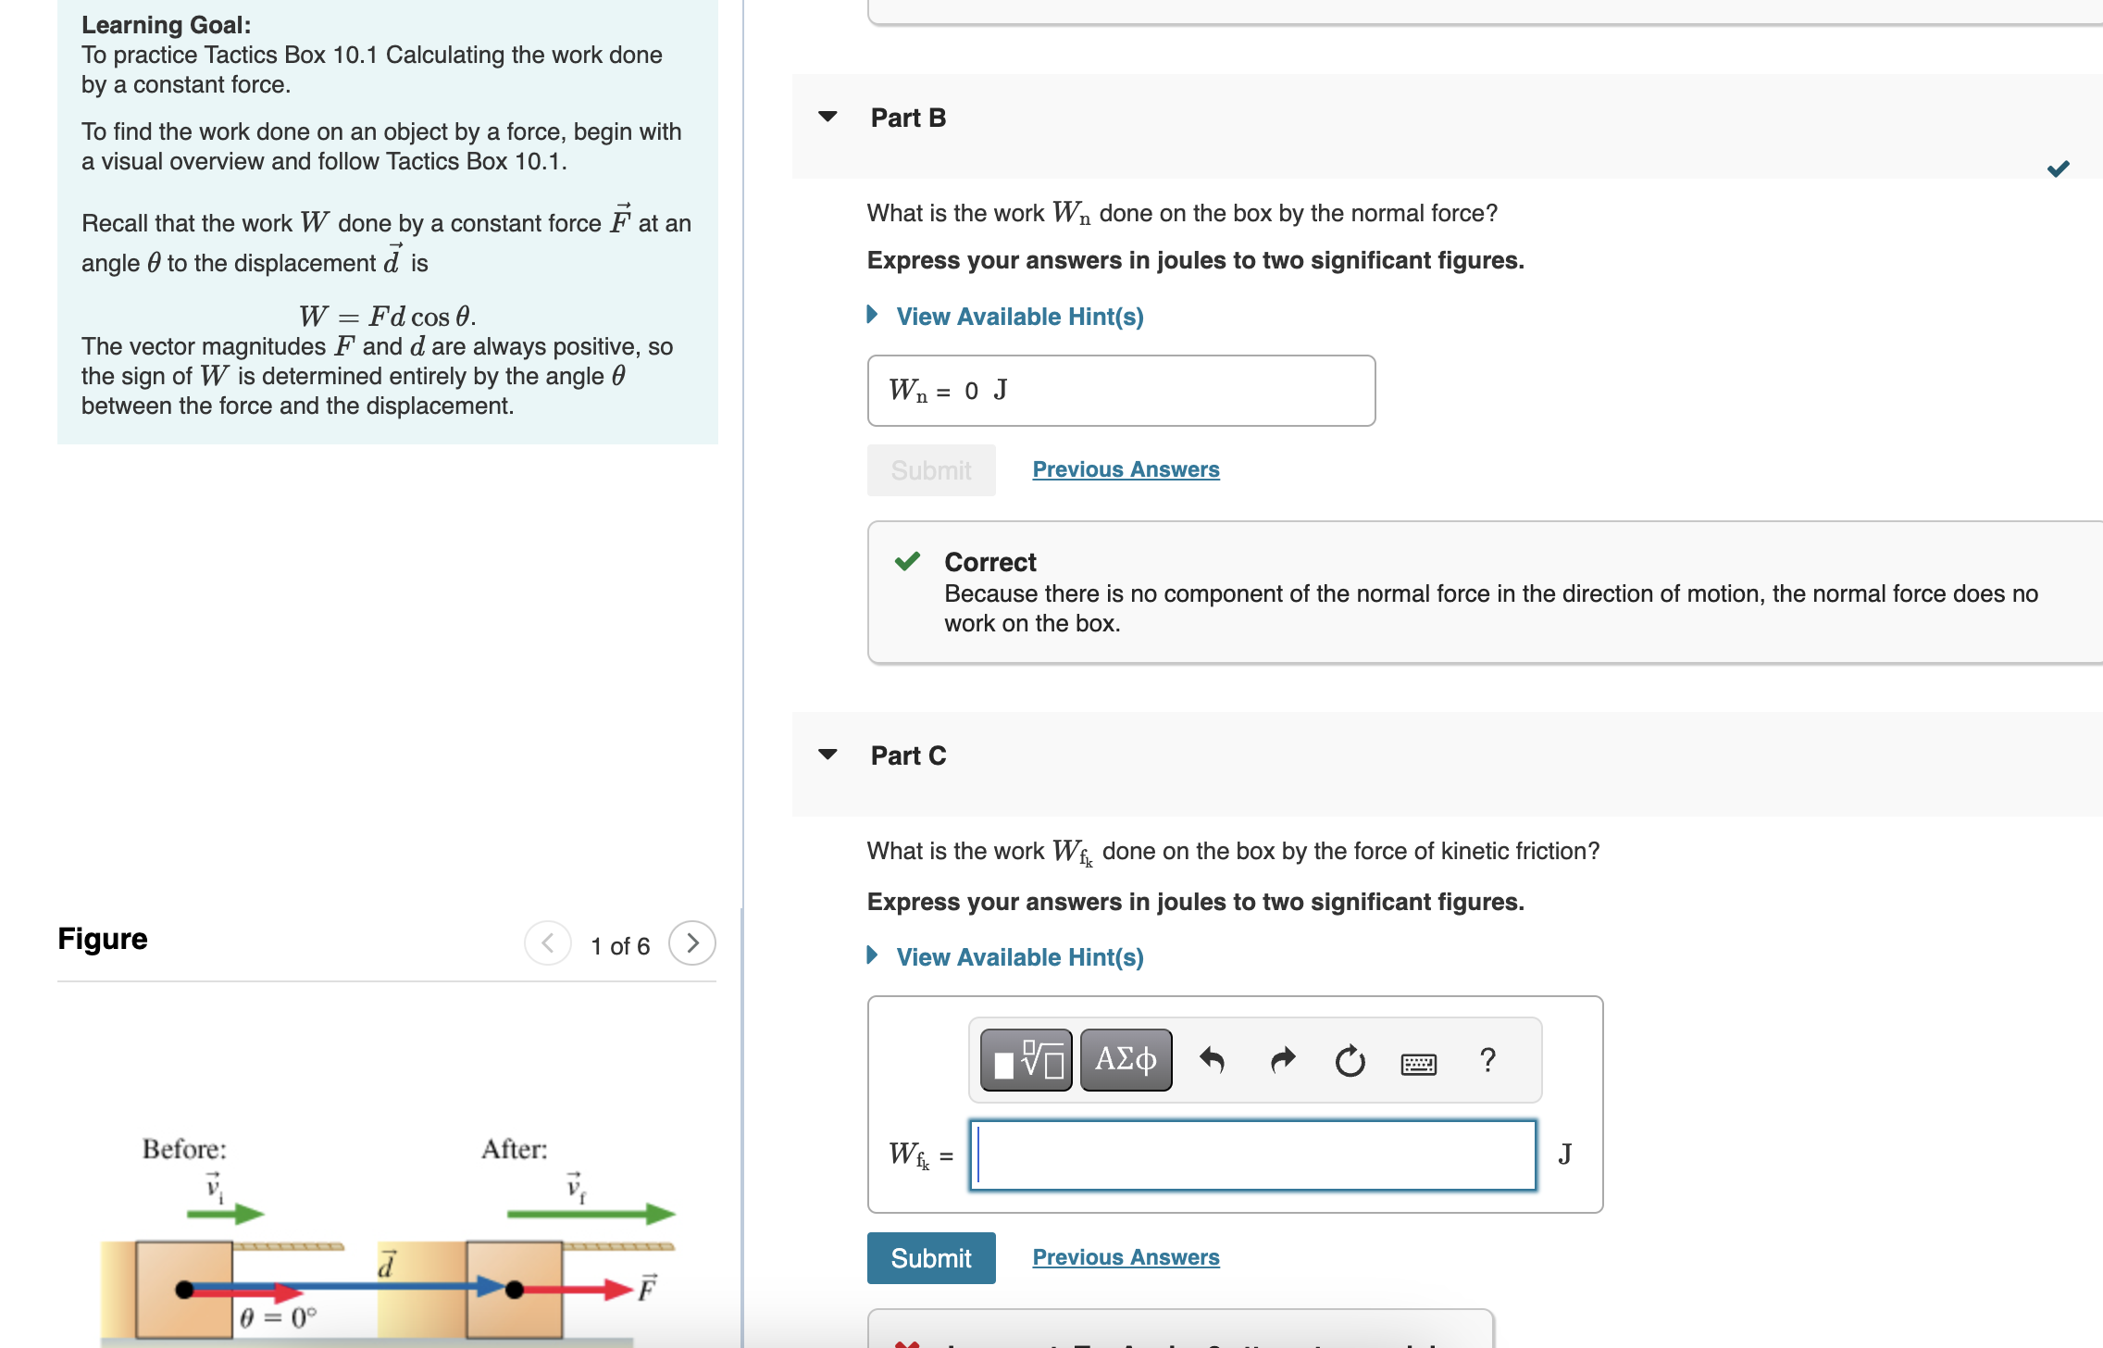Screen dimensions: 2103x1348
Task: Select the Wn = 0 J answer box
Action: coord(1120,390)
